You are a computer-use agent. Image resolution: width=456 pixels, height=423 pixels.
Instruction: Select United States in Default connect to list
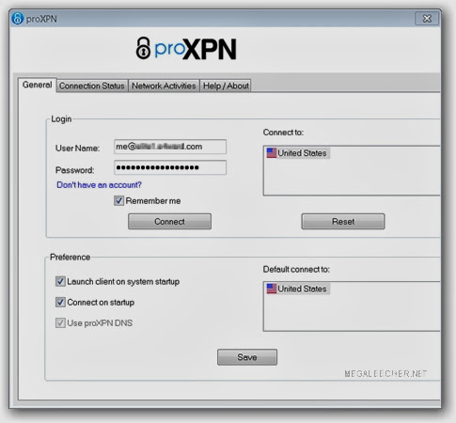click(298, 289)
